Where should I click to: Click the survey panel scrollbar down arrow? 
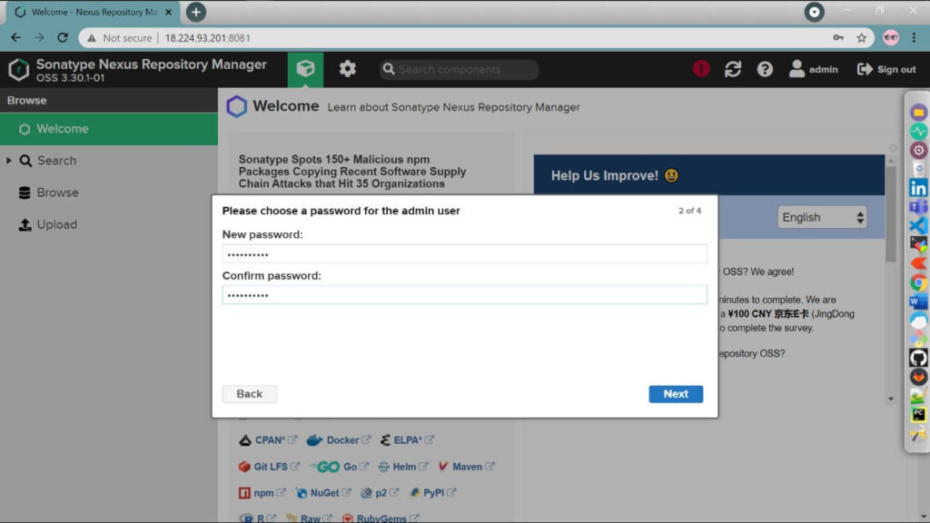coord(891,400)
